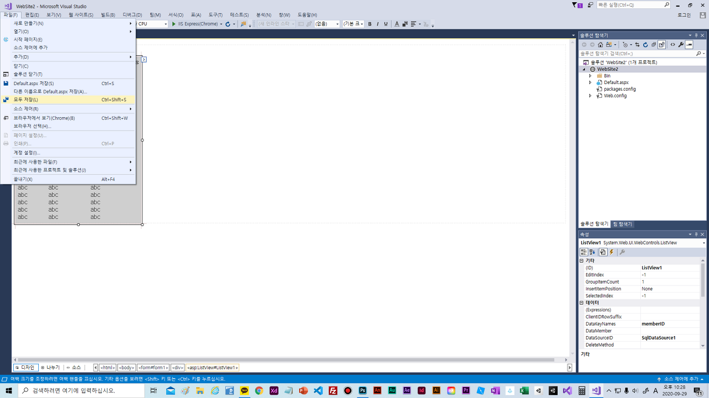Click View Code icon in Solution Explorer
The width and height of the screenshot is (709, 398).
(x=672, y=45)
